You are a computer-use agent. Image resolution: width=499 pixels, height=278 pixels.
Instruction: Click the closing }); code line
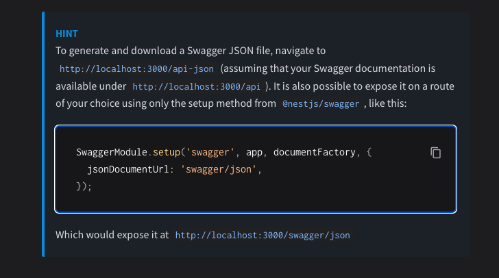click(x=84, y=186)
